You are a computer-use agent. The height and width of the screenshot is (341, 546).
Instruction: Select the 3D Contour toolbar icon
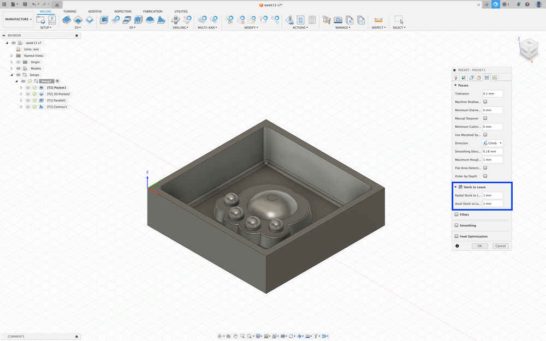click(161, 20)
